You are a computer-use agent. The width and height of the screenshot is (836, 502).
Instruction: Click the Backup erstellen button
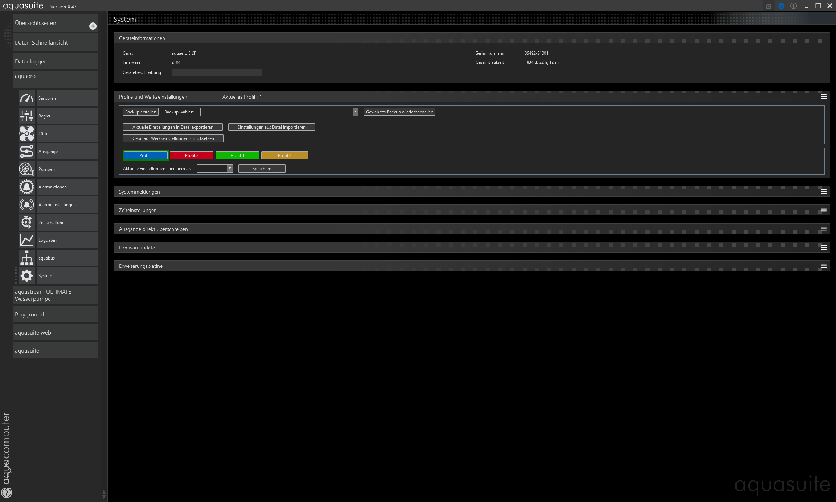[x=140, y=112]
